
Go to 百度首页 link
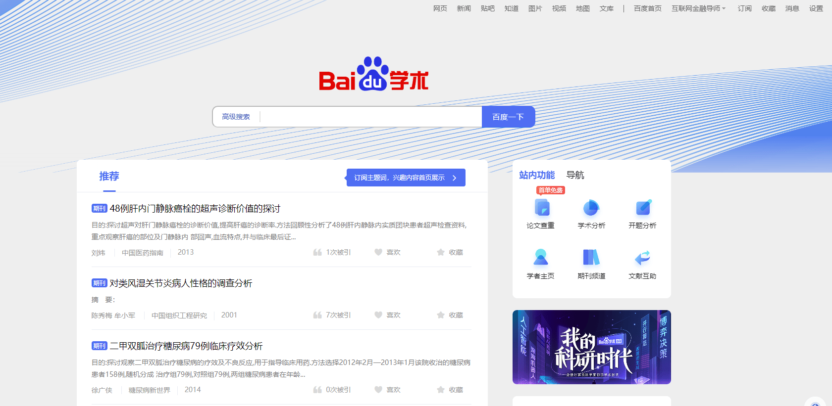click(x=648, y=8)
